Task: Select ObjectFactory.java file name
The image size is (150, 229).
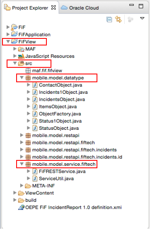Action: (60, 114)
